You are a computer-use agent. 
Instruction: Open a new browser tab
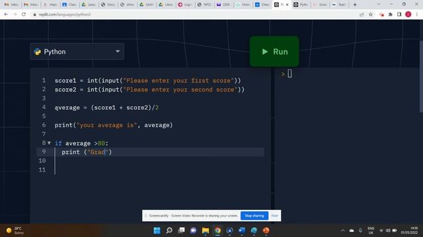point(355,5)
